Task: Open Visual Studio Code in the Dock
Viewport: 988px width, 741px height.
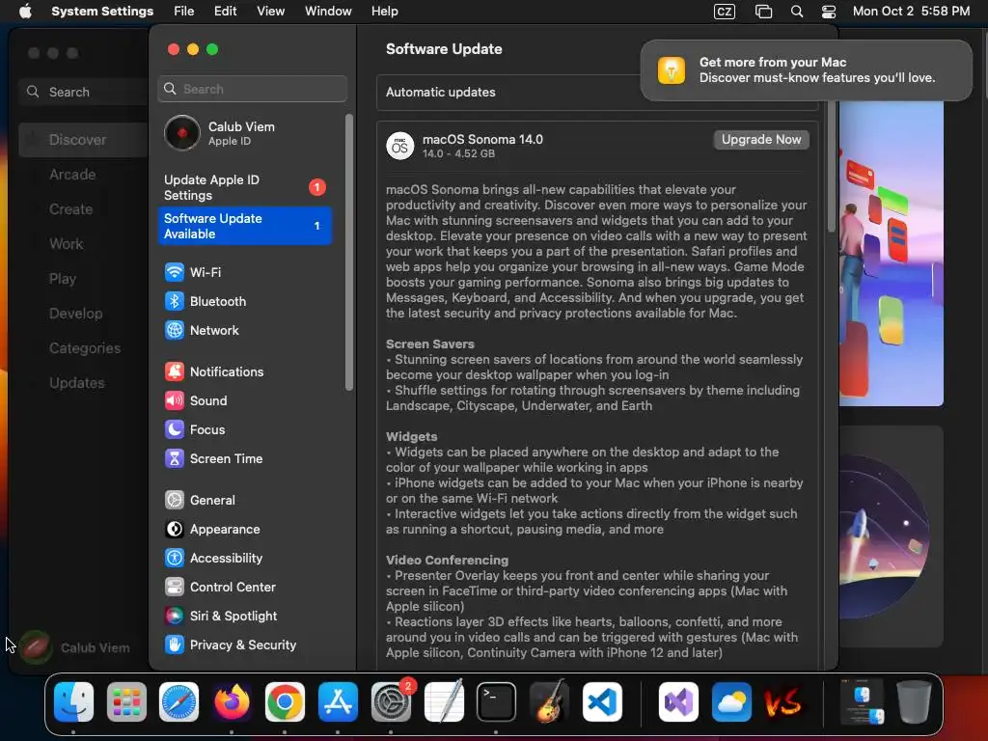Action: pos(602,702)
